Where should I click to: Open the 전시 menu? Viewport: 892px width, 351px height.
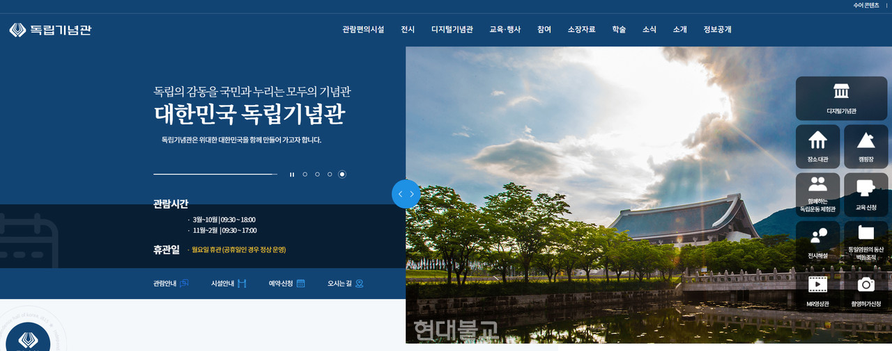point(408,30)
